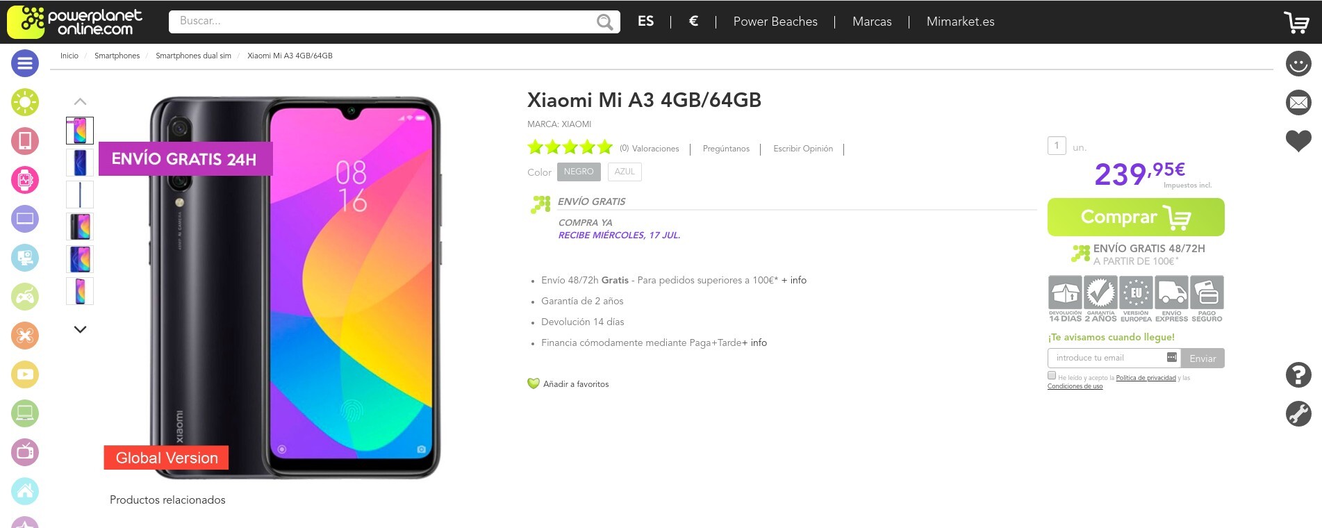Click the search magnifier icon
1322x528 pixels.
click(604, 22)
